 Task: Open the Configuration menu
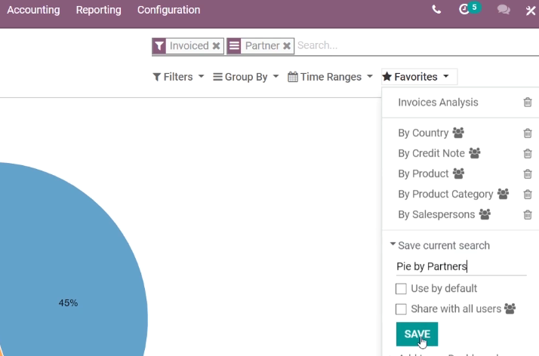pyautogui.click(x=169, y=10)
